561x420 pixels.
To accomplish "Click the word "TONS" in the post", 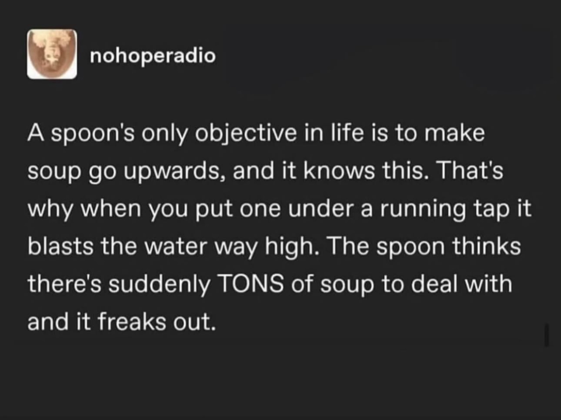I will [250, 284].
